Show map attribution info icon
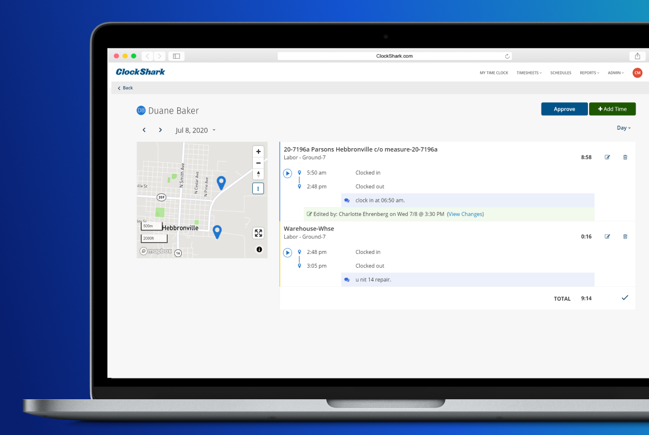This screenshot has width=649, height=435. (x=259, y=249)
